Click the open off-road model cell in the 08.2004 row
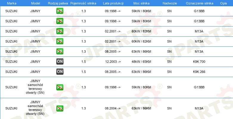The width and height of the screenshot is (233, 119). point(35,108)
